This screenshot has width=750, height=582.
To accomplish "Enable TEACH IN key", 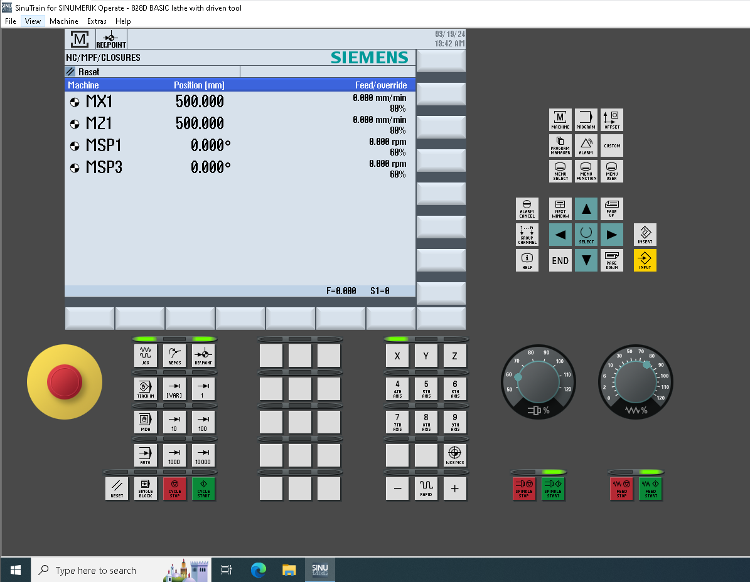I will [146, 389].
